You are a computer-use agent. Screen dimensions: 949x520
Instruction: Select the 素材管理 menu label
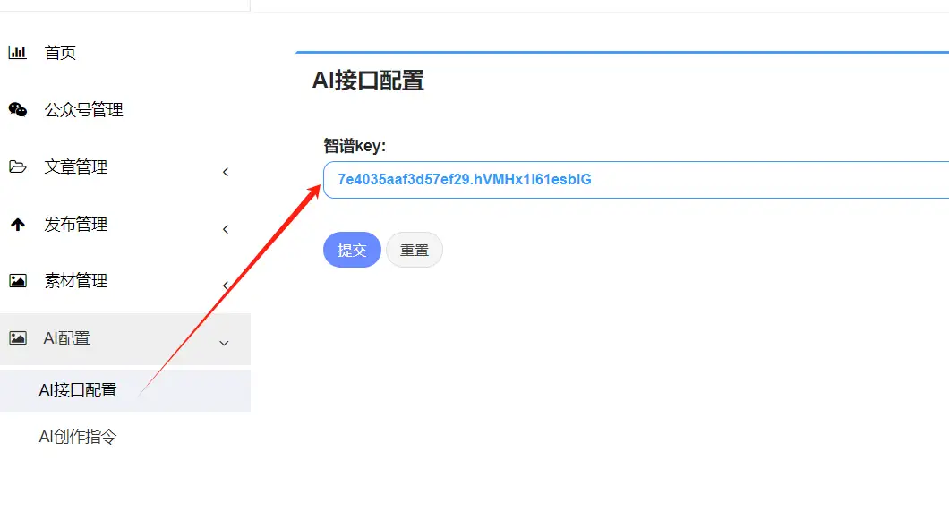75,281
